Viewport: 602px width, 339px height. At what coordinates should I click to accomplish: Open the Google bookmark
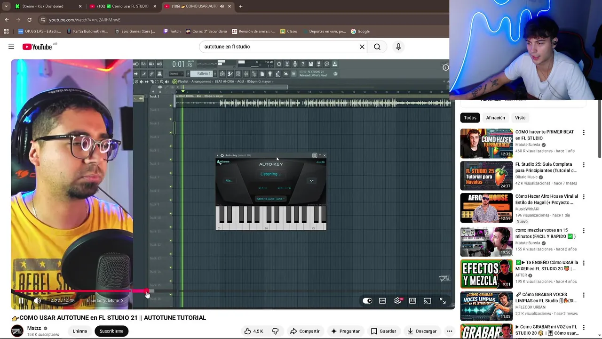[x=360, y=32]
